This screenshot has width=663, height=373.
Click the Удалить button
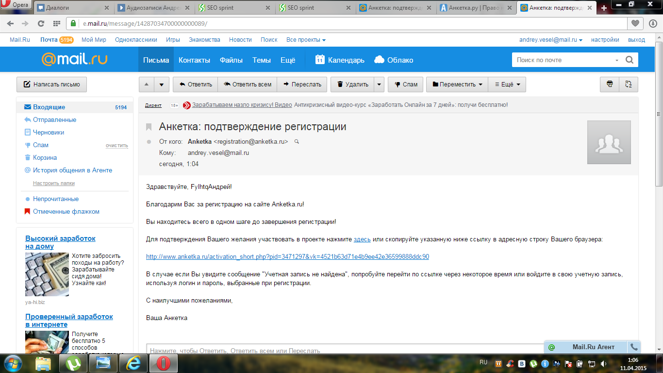click(353, 85)
